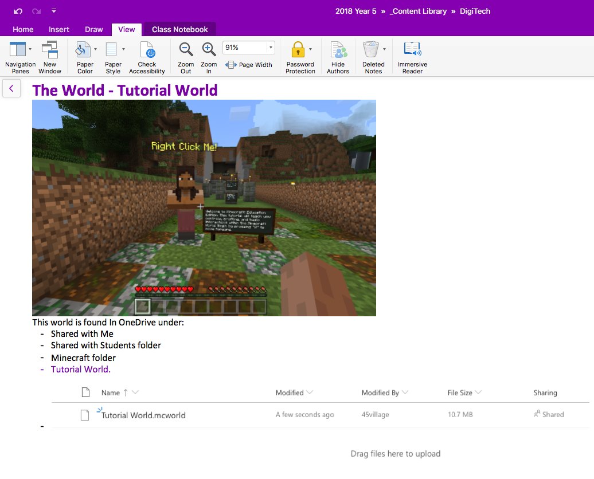Click the Redo arrow icon
Viewport: 594px width, 479px height.
[x=36, y=11]
